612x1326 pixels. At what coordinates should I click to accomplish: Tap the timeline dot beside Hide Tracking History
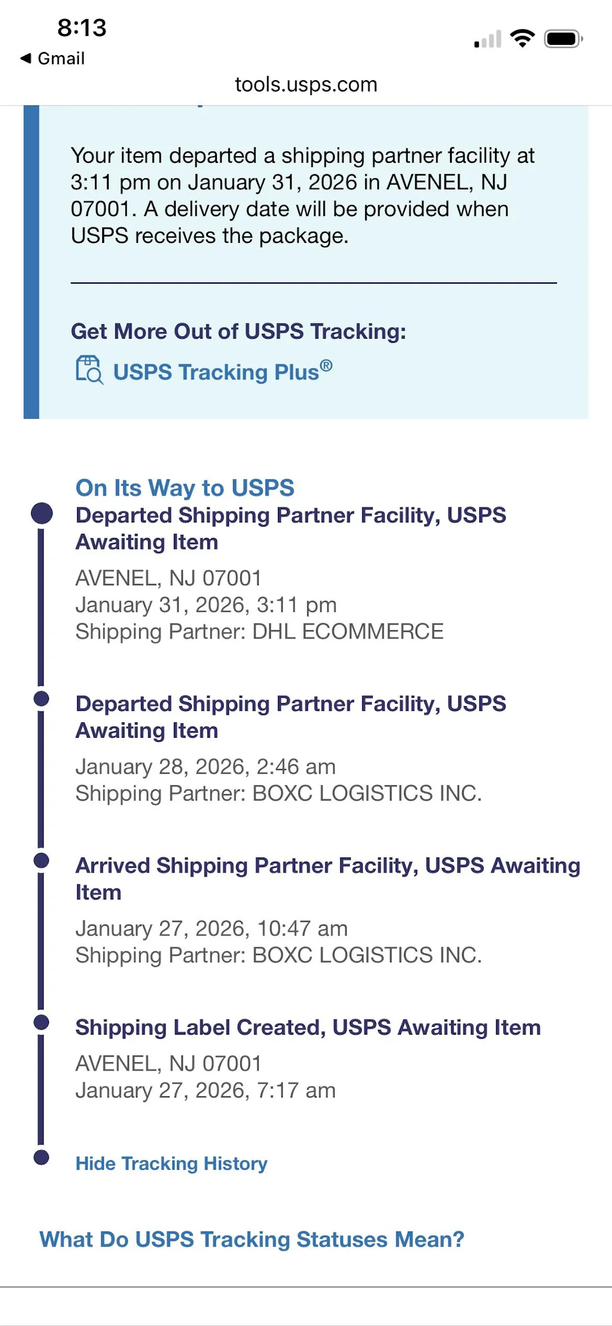click(41, 1157)
